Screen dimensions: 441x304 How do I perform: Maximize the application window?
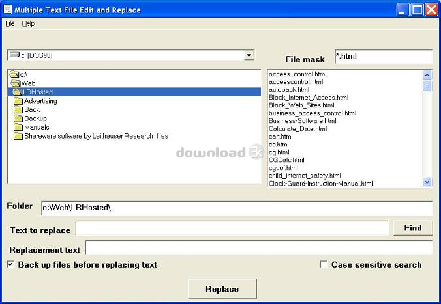417,10
